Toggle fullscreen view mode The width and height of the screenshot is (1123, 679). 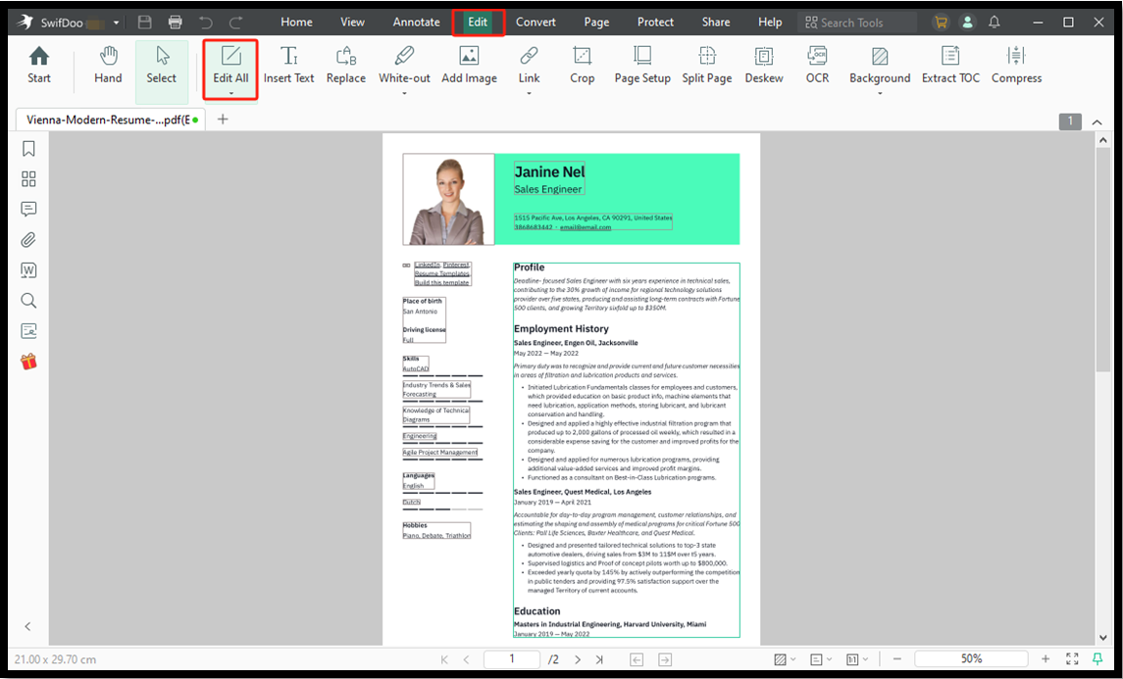click(1072, 658)
